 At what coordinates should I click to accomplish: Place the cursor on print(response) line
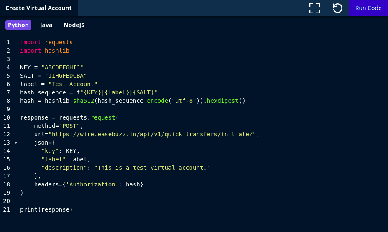pos(46,209)
